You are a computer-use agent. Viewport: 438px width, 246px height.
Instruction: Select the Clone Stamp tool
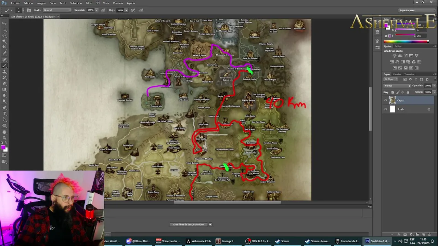coord(4,71)
